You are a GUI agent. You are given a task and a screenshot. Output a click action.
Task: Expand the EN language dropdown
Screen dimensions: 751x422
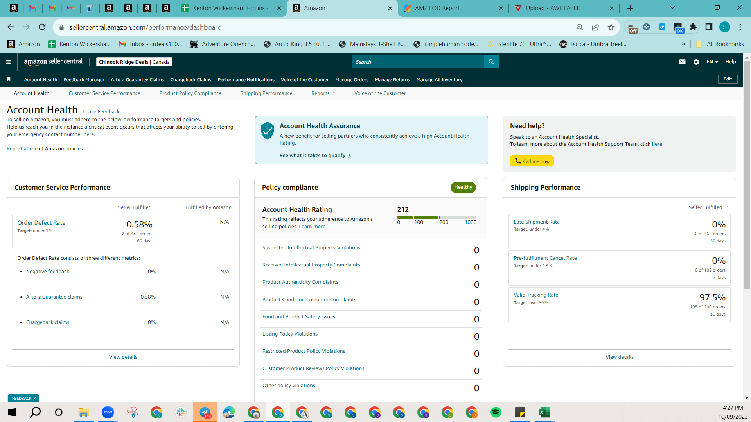point(712,62)
